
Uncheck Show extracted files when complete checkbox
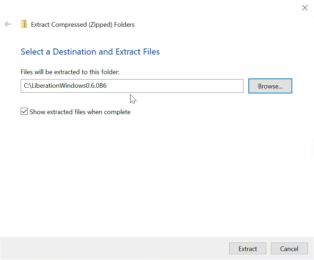point(24,112)
